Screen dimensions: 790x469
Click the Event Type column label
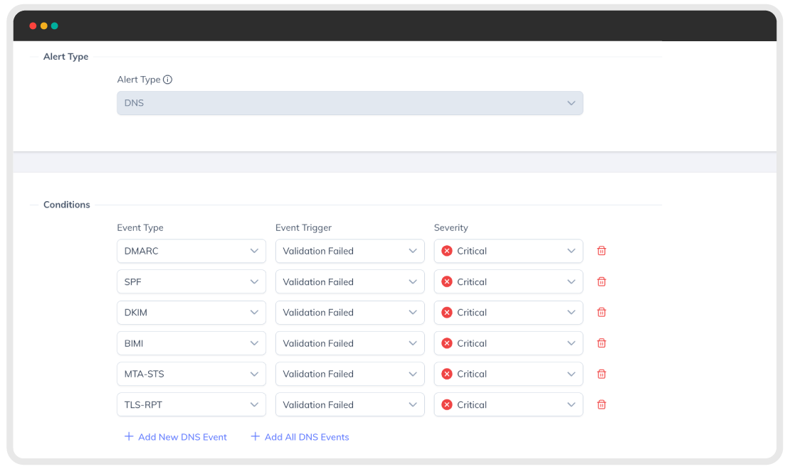point(140,227)
